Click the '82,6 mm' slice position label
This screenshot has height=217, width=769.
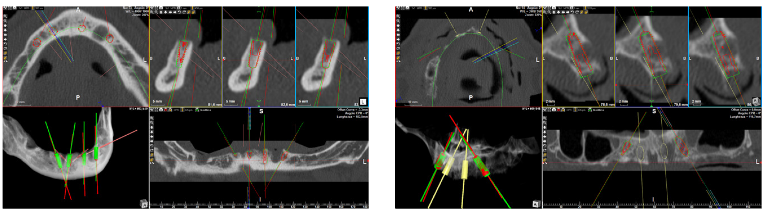pos(288,105)
